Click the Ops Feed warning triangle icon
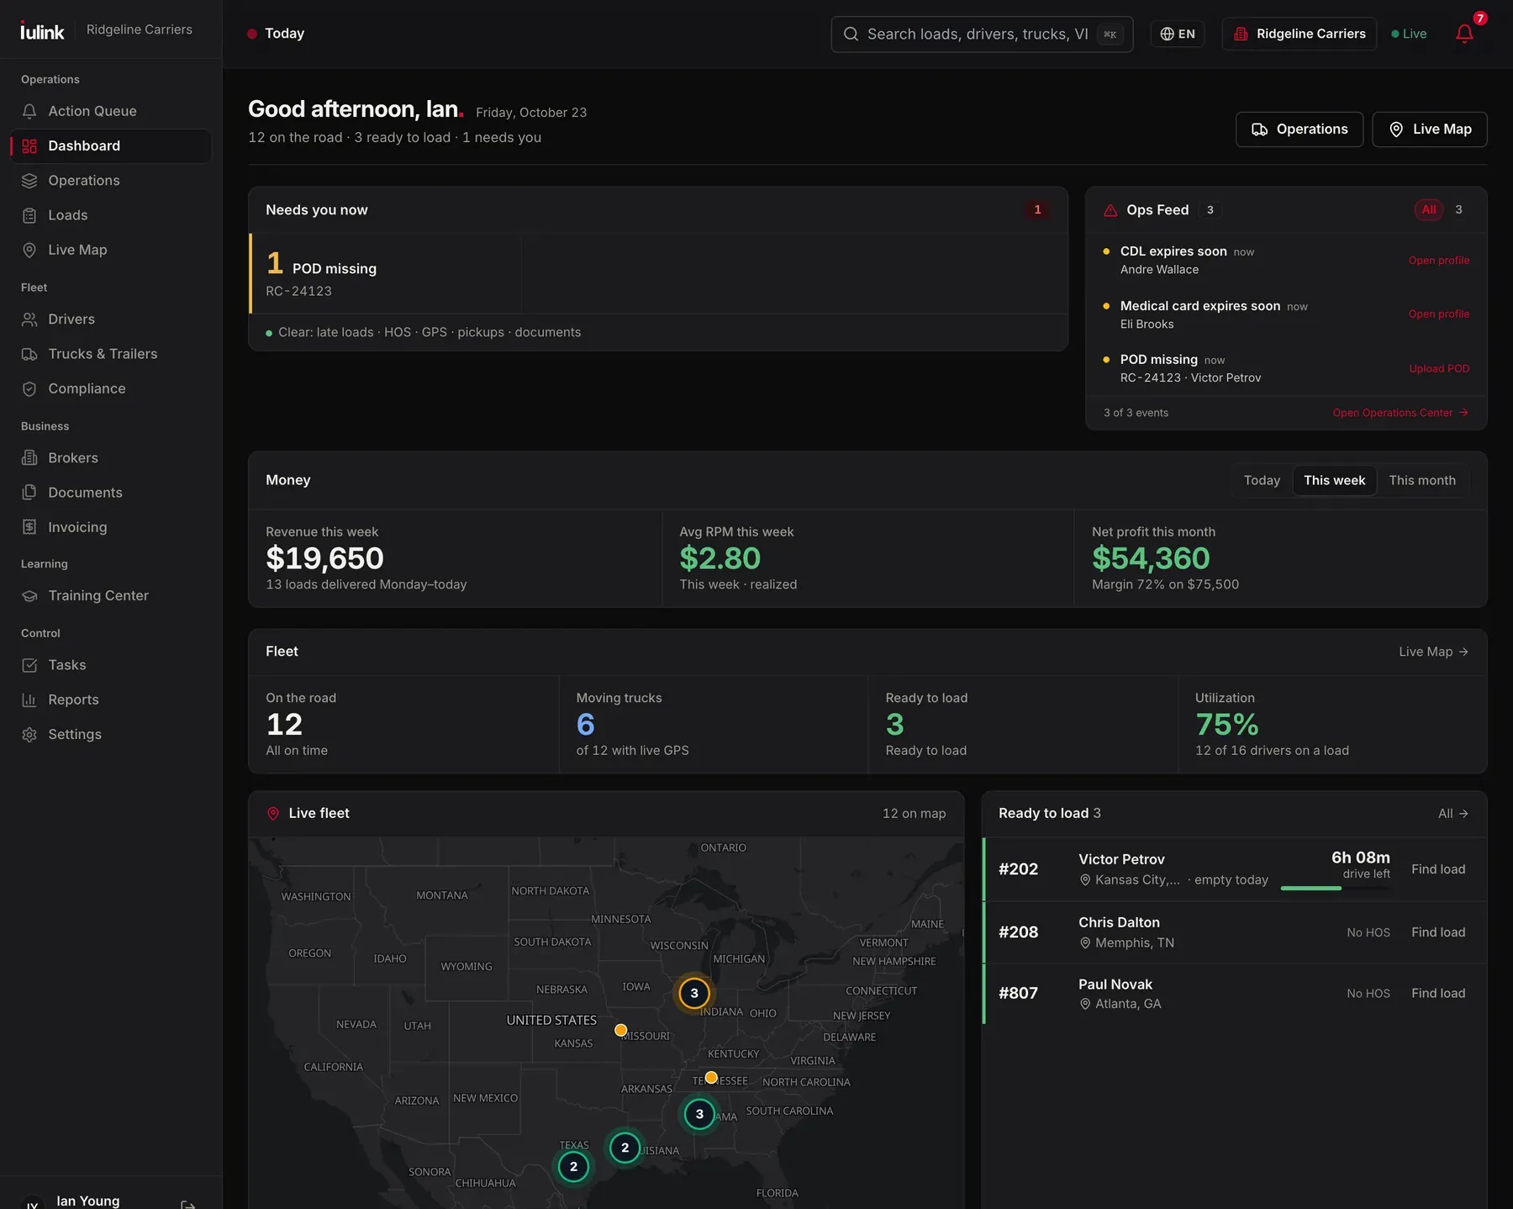The width and height of the screenshot is (1513, 1209). [1110, 210]
